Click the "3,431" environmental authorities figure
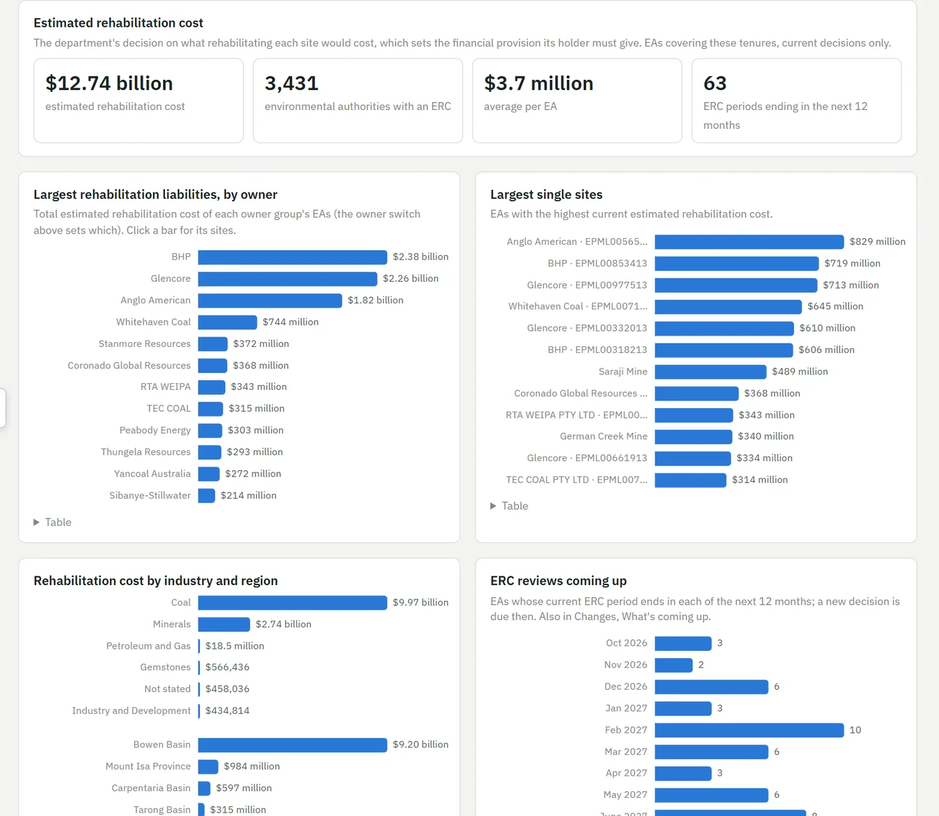The height and width of the screenshot is (816, 939). (x=292, y=83)
